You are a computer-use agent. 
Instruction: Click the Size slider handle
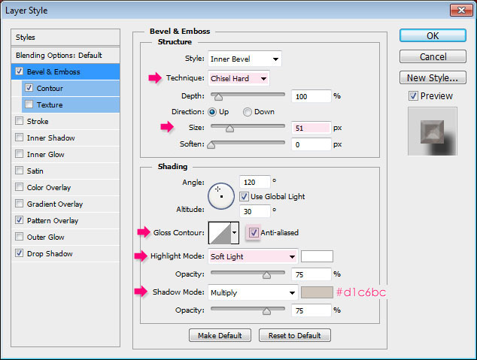coord(229,129)
